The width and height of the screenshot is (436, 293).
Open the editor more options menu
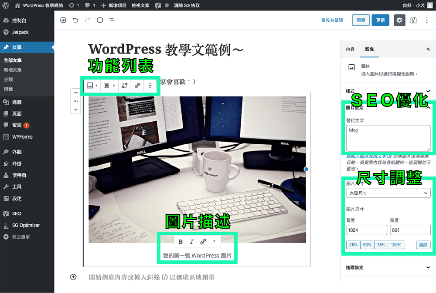tap(427, 20)
